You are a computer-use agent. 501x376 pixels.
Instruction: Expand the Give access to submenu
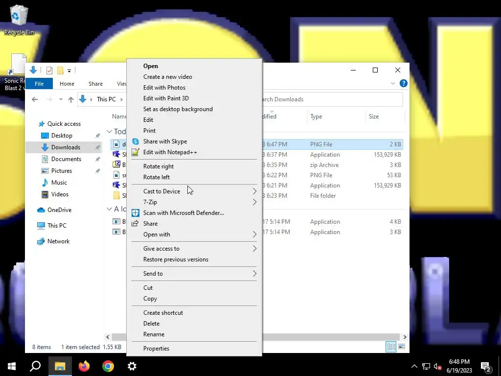tap(194, 249)
